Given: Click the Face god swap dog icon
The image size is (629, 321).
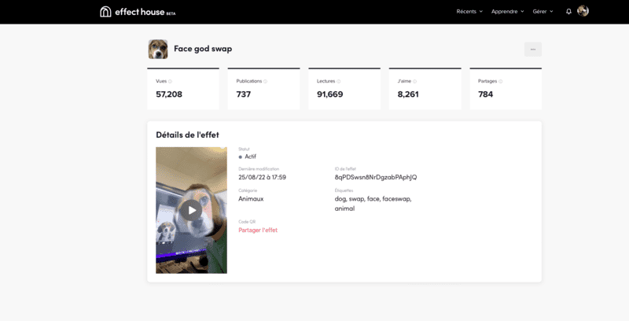Looking at the screenshot, I should [158, 49].
